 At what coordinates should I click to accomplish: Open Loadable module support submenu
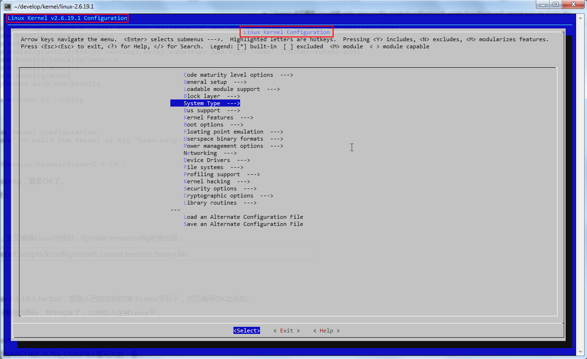pos(232,89)
